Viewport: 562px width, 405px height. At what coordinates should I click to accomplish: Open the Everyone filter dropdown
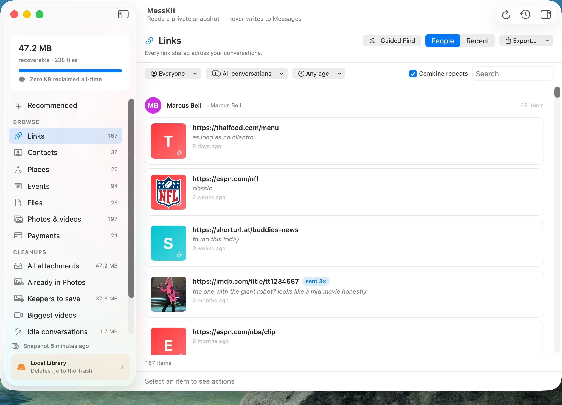173,74
